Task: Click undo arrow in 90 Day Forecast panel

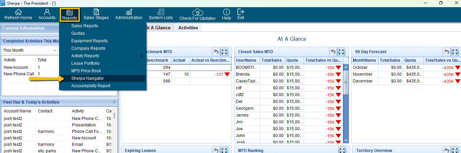Action: 447,52
